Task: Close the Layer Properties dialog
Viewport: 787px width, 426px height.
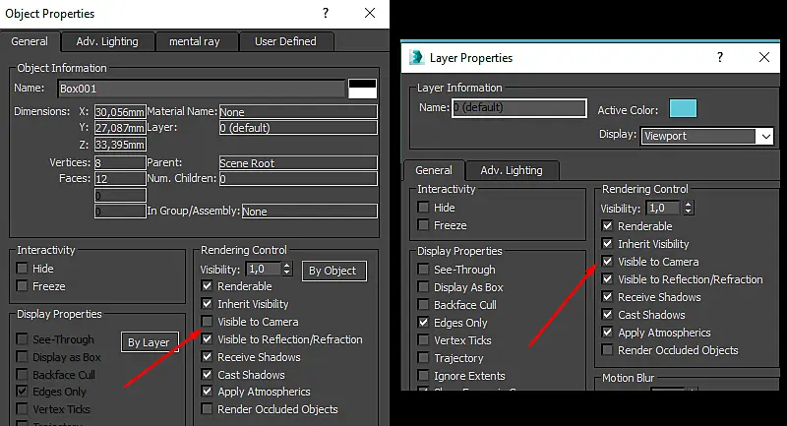Action: [x=764, y=57]
